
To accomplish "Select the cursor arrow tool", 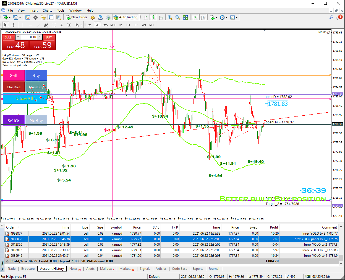I will tap(6, 25).
